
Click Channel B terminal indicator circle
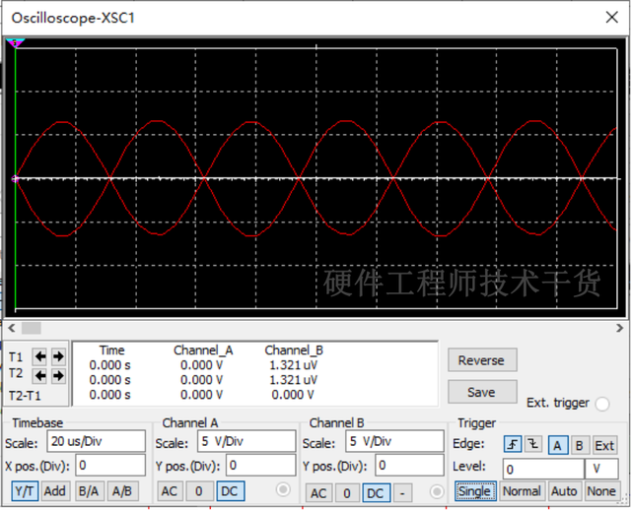pos(437,491)
